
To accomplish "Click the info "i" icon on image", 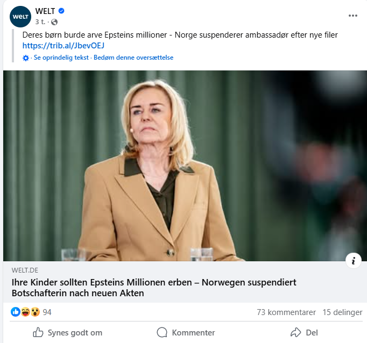I will (354, 261).
